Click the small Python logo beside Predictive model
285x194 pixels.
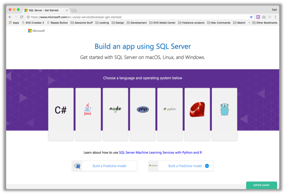[154, 166]
